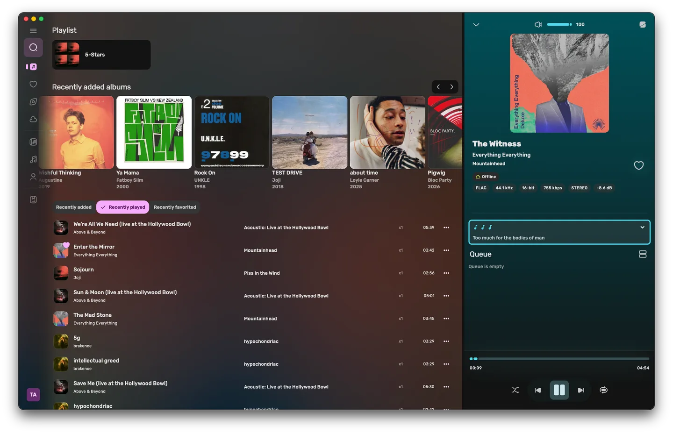Select the Recently played tab

[123, 207]
